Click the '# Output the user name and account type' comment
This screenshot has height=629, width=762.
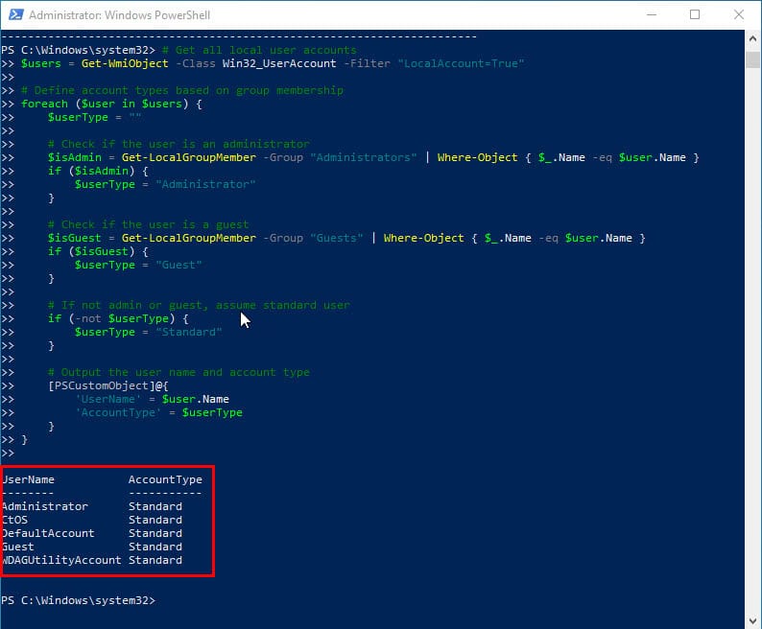point(179,373)
